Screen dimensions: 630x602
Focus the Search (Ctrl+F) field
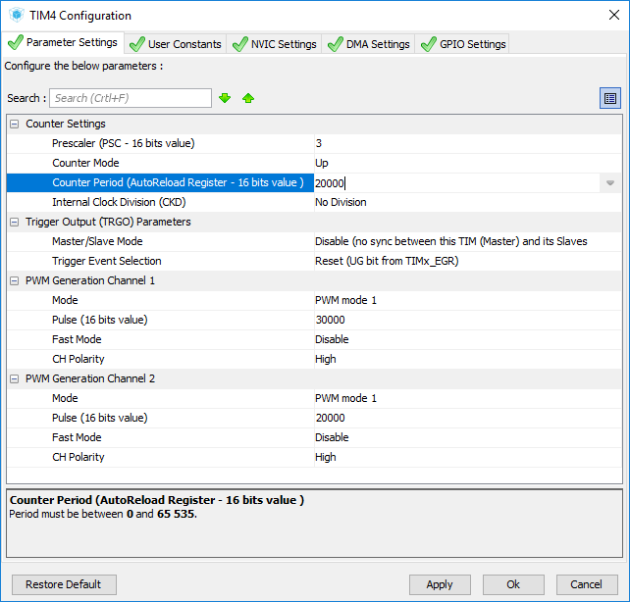[x=131, y=98]
